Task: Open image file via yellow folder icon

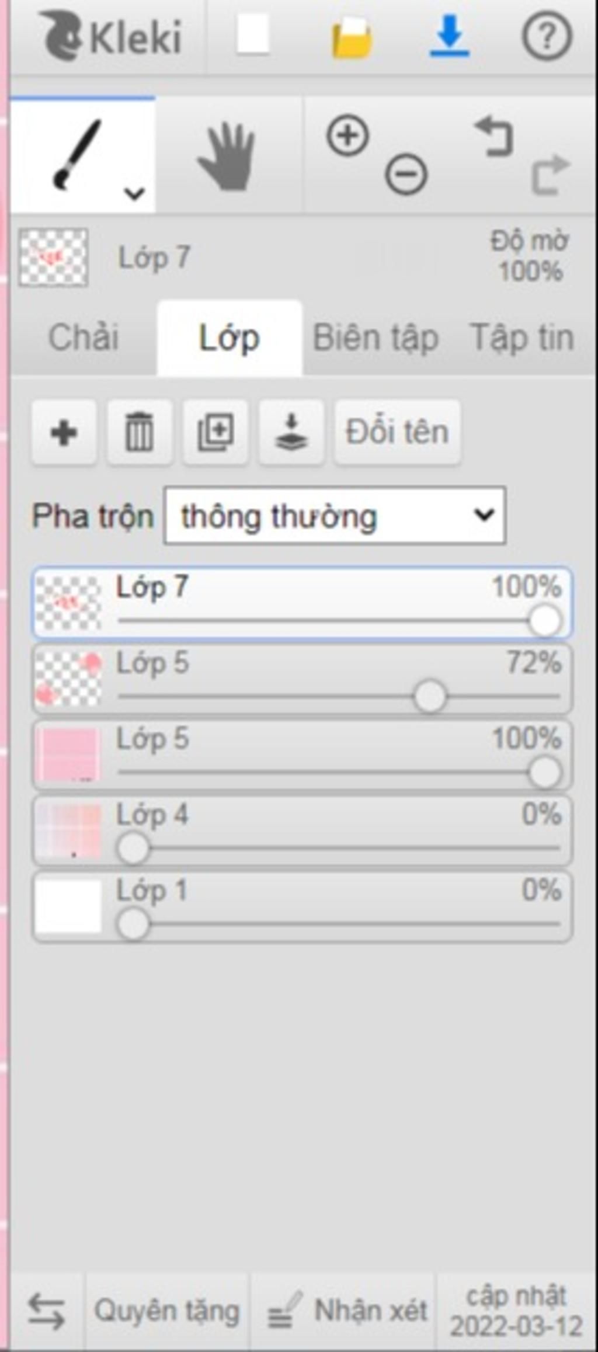Action: 352,37
